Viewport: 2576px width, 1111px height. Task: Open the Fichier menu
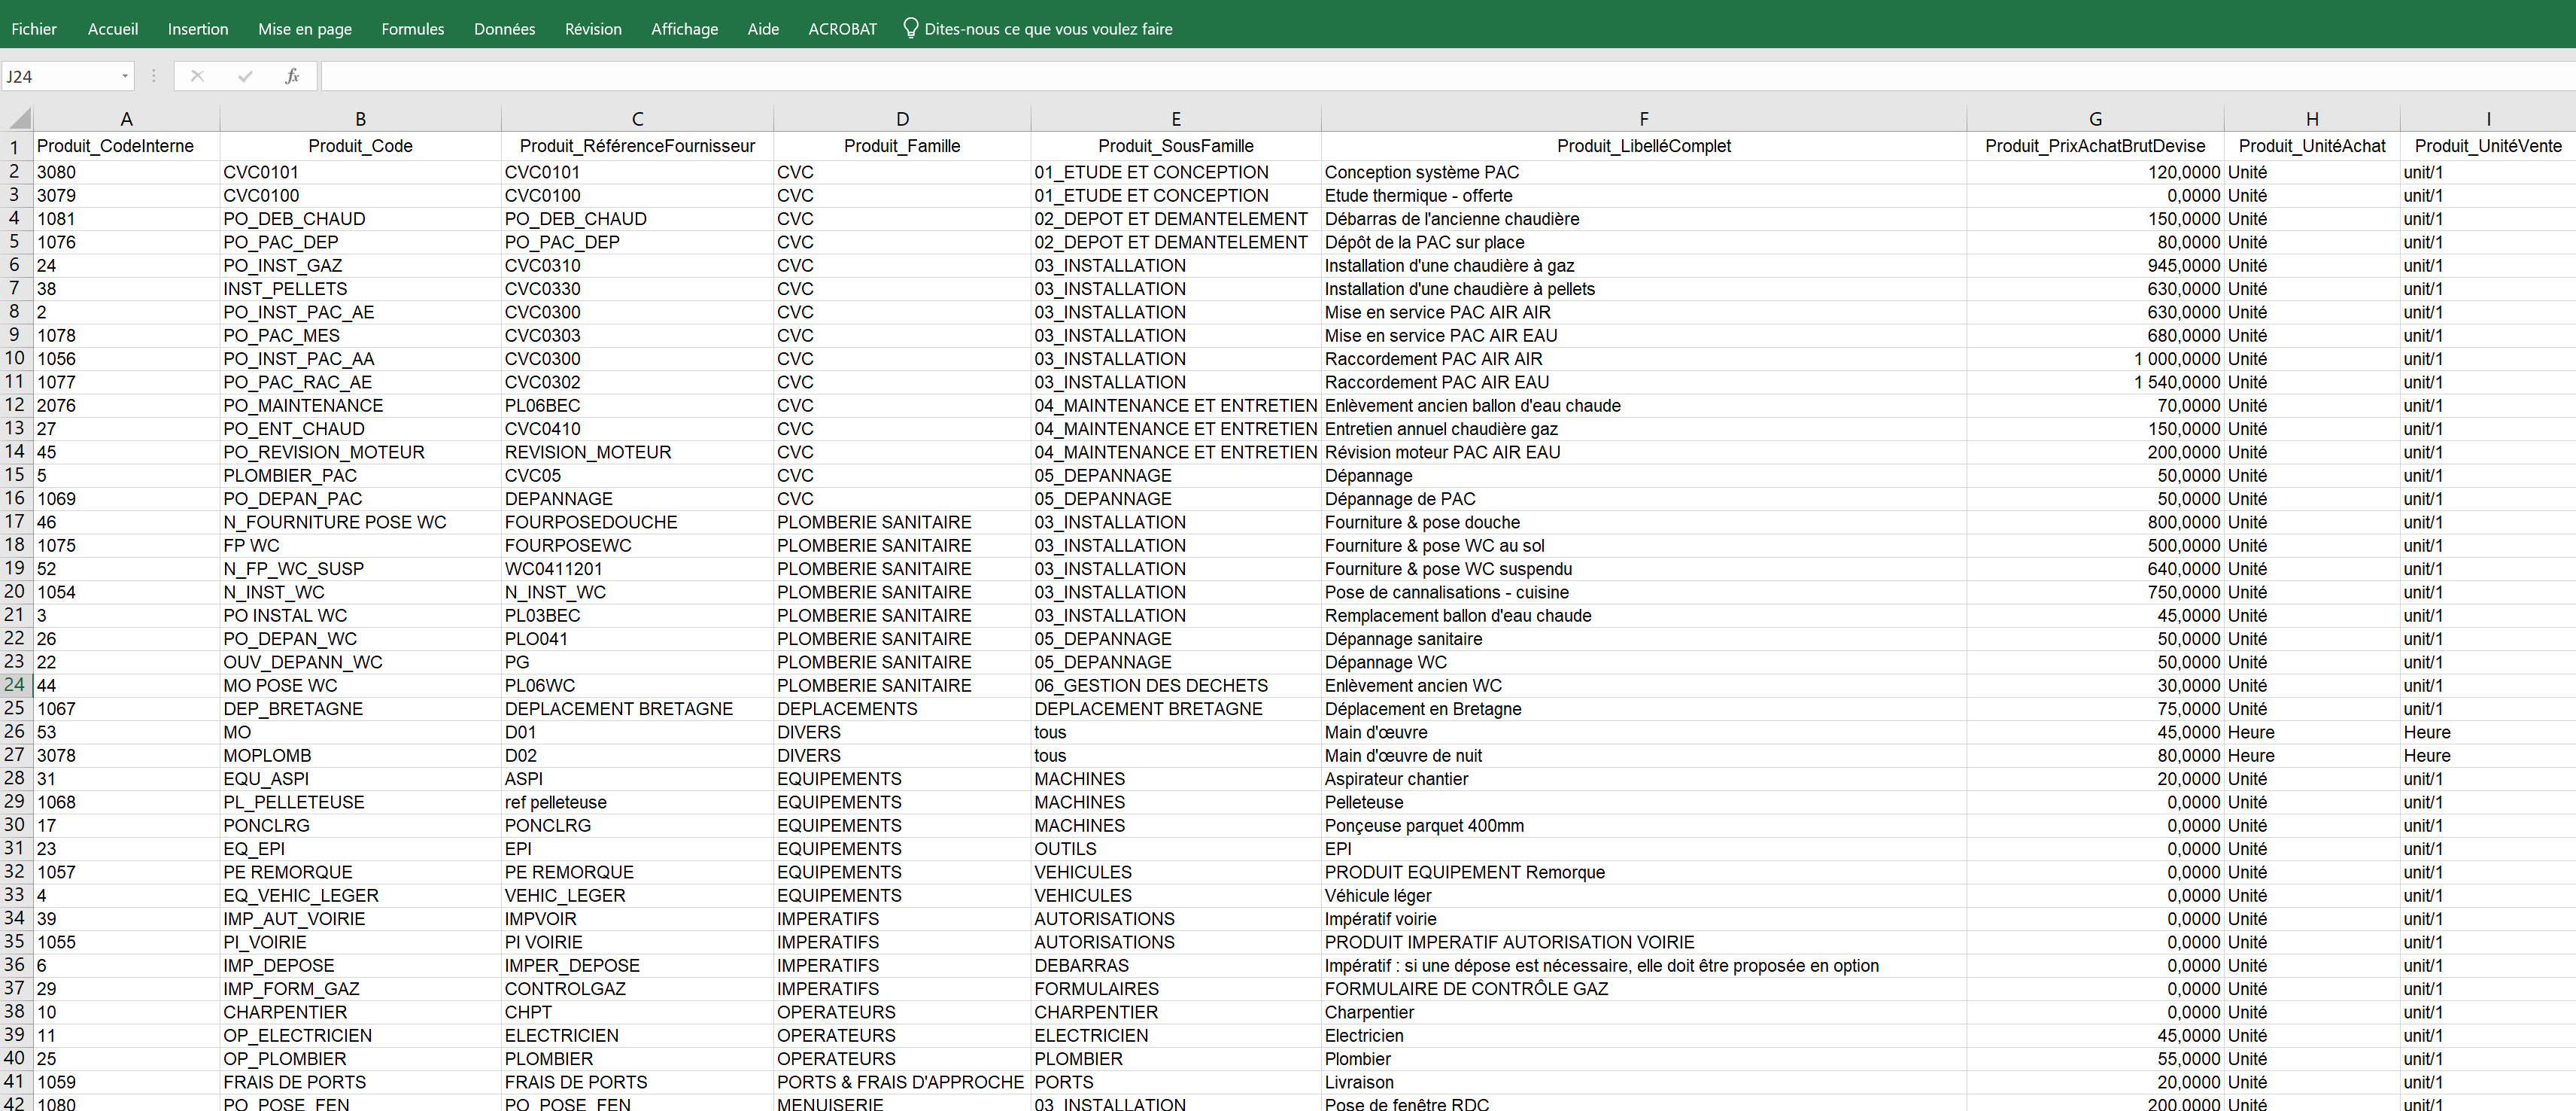(34, 29)
